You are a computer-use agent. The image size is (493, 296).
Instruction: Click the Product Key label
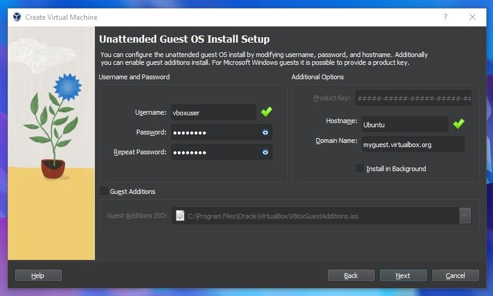332,98
